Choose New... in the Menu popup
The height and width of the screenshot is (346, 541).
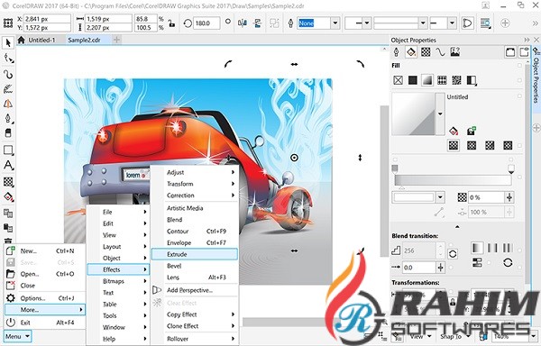(x=44, y=250)
